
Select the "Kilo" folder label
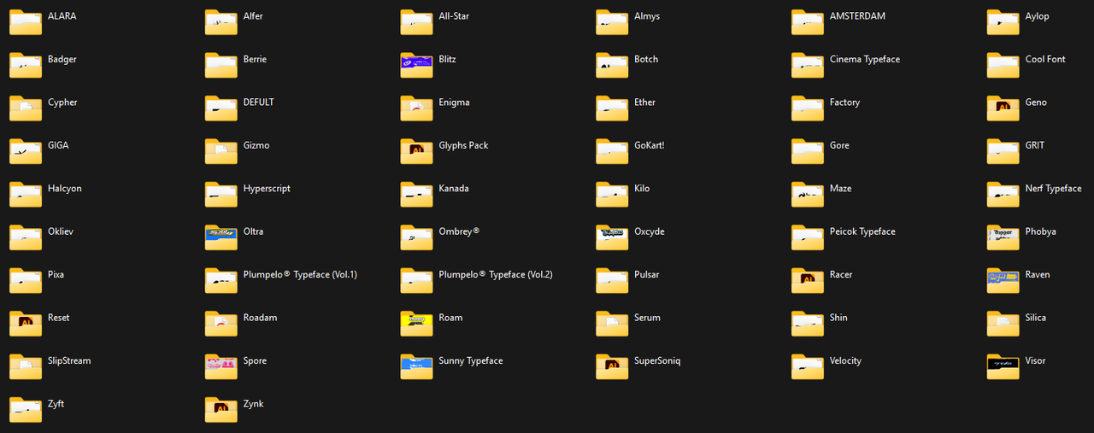[642, 189]
